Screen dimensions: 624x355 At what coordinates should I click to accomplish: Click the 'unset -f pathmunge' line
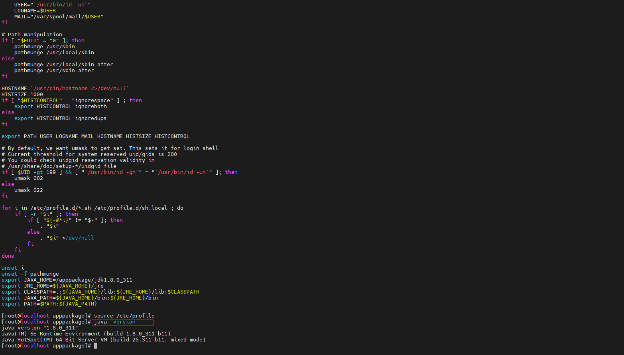click(x=30, y=274)
